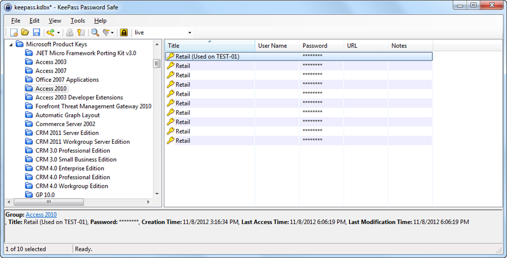The height and width of the screenshot is (258, 507).
Task: Click the group tree scroll right arrow
Action: [149, 202]
